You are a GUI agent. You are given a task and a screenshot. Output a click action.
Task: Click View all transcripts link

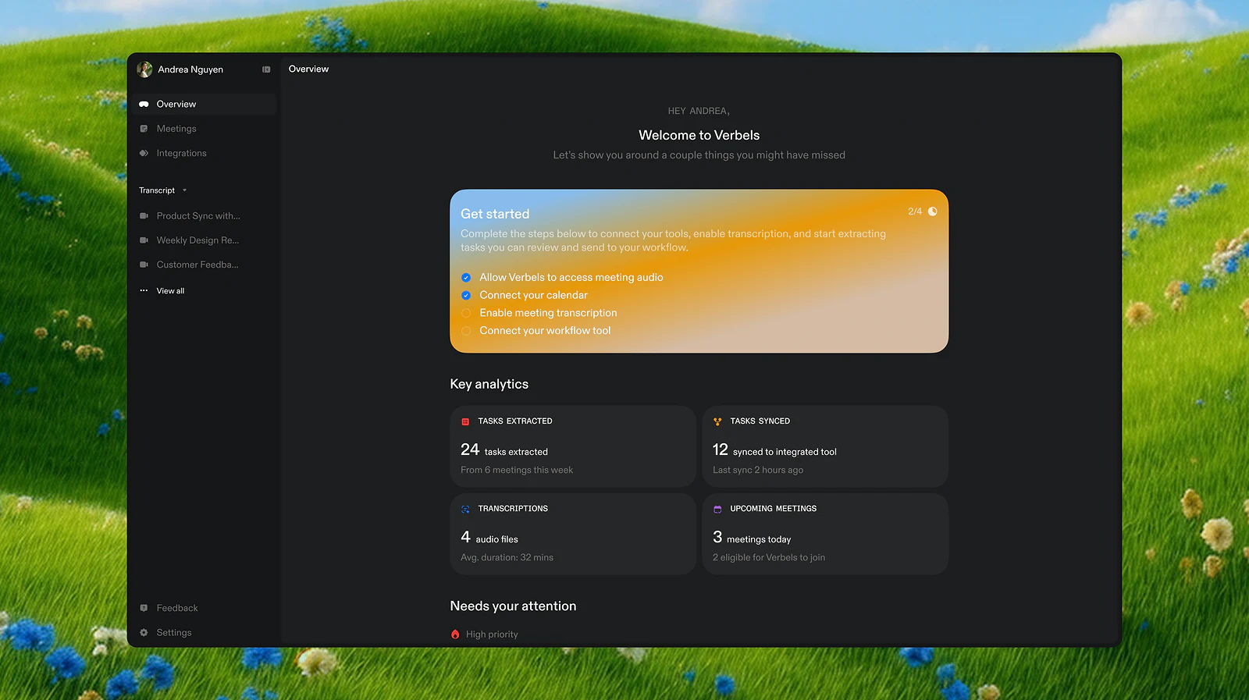coord(170,291)
